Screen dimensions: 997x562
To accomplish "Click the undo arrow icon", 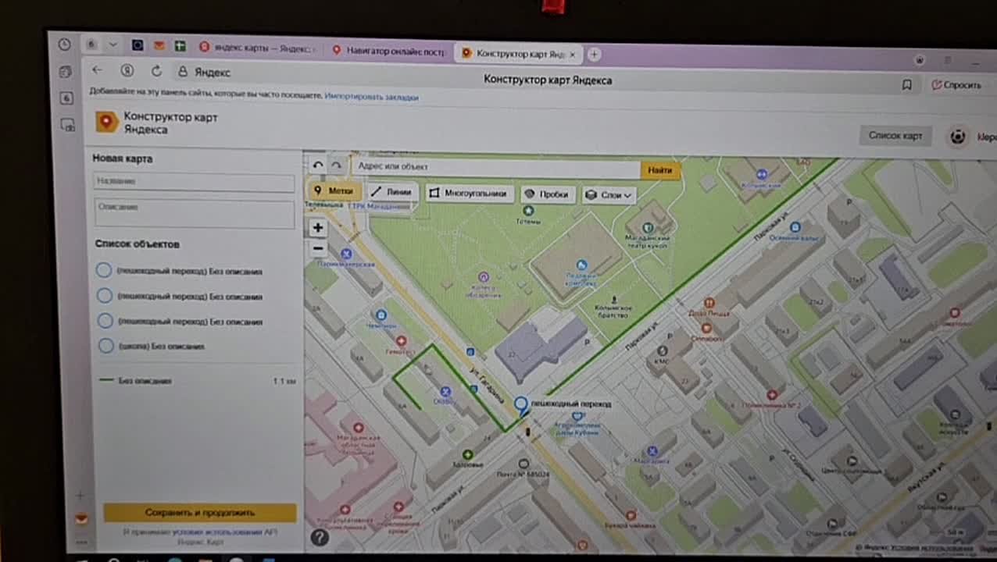I will 317,165.
